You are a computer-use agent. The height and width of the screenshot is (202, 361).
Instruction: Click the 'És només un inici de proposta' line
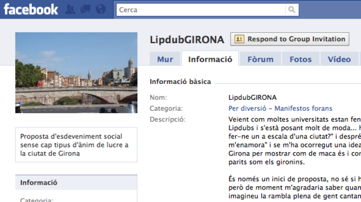pos(295,179)
